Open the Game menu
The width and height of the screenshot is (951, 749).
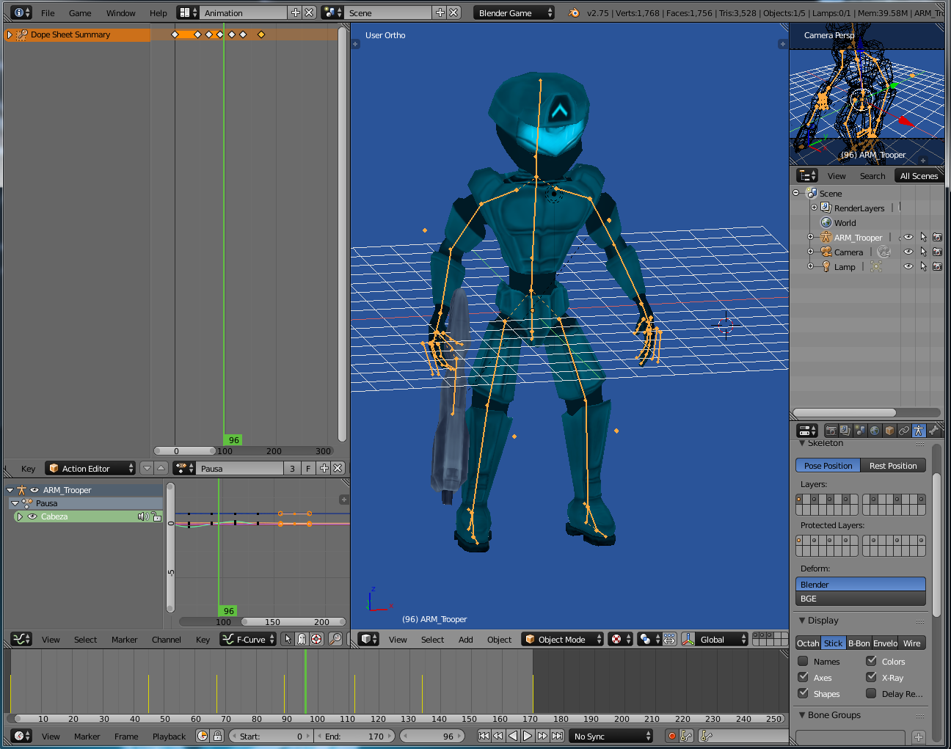pyautogui.click(x=80, y=12)
